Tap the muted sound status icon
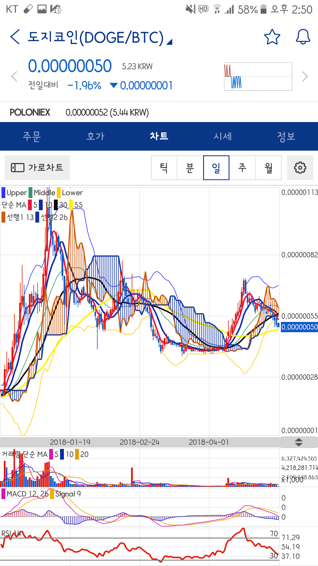318x566 pixels. tap(191, 9)
